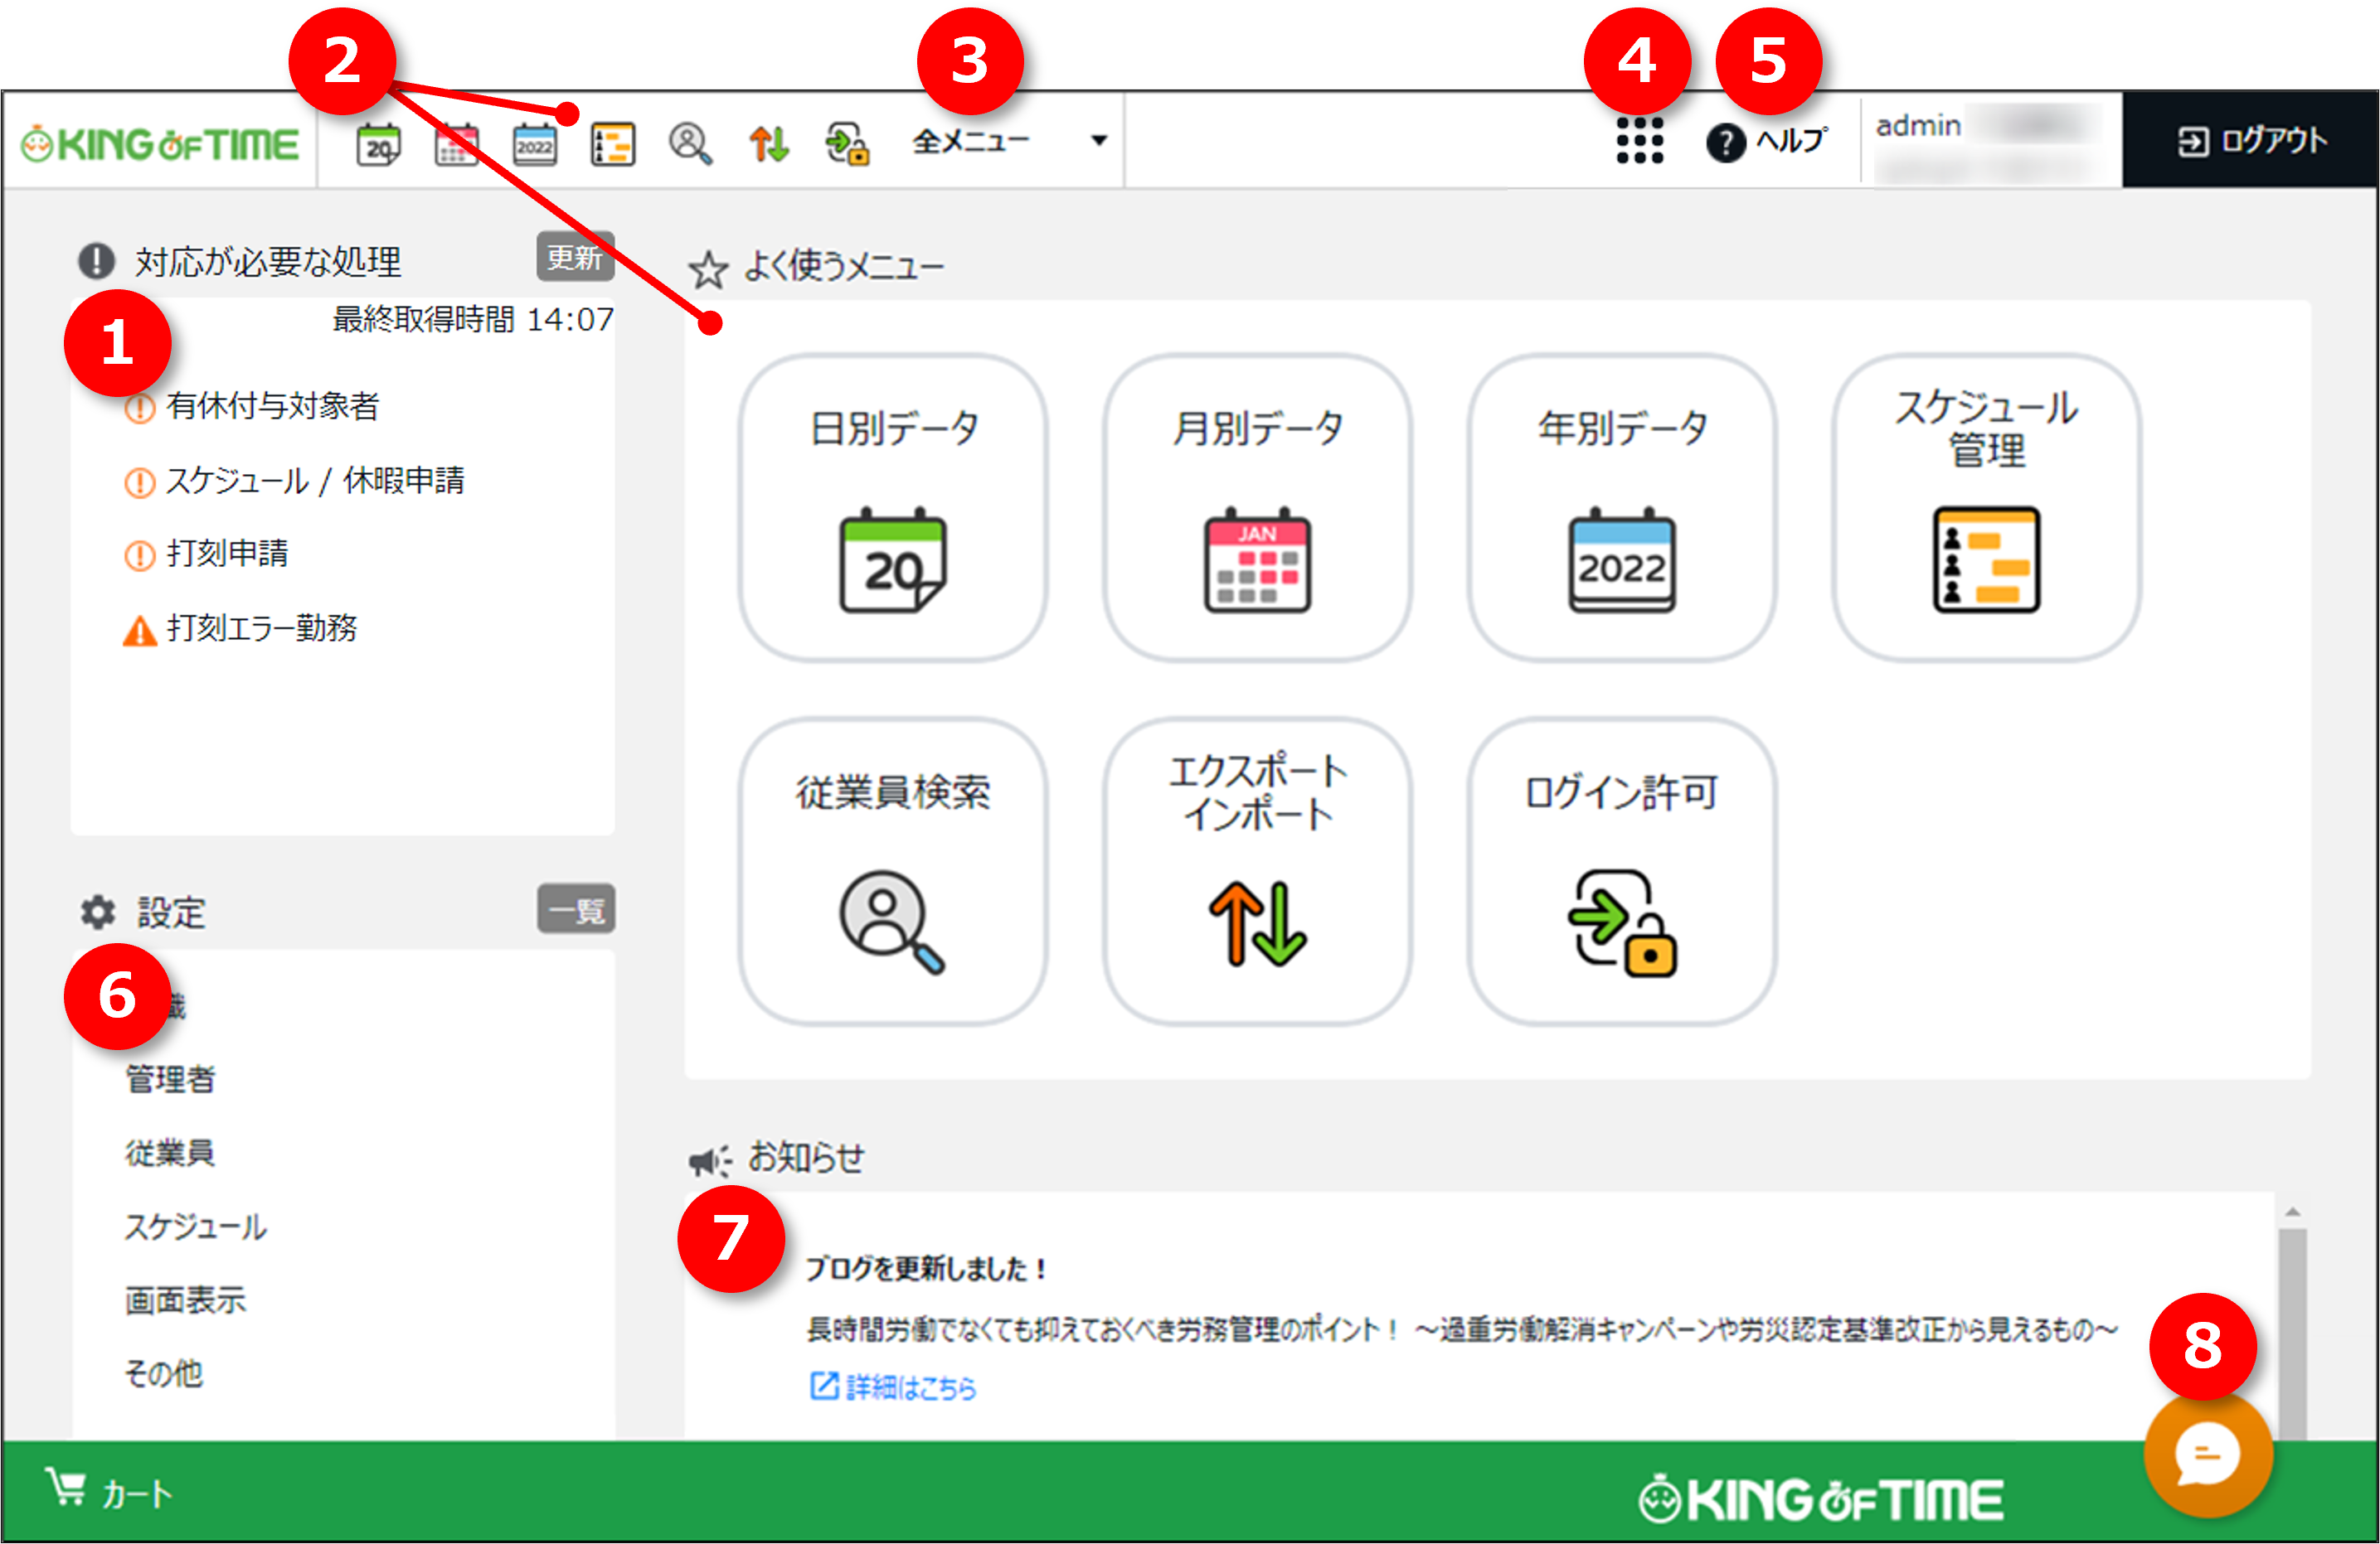Viewport: 2380px width, 1544px height.
Task: Open schedule management icon in top toolbar
Action: [612, 144]
